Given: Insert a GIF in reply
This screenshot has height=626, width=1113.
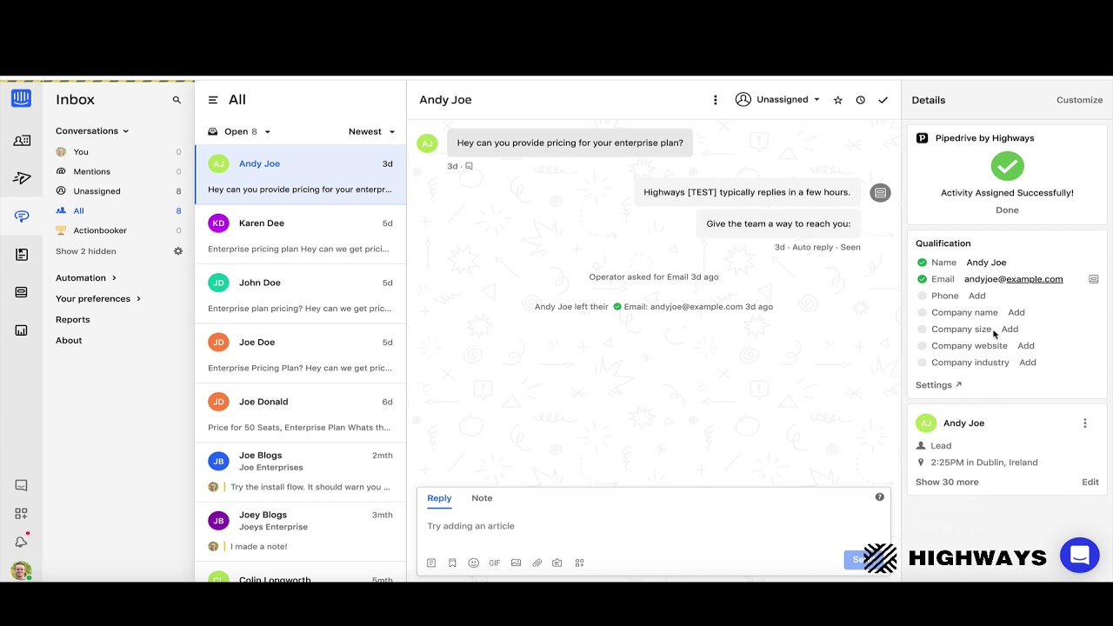Looking at the screenshot, I should (495, 563).
